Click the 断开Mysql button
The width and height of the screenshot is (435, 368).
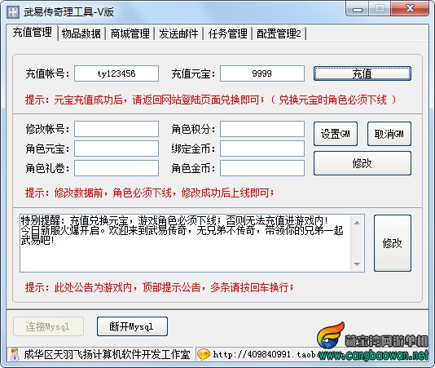point(132,326)
